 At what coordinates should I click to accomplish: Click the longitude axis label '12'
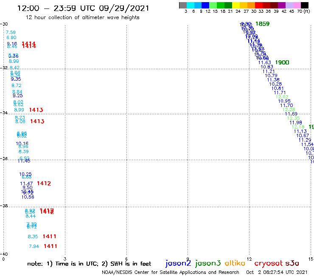click(x=249, y=259)
